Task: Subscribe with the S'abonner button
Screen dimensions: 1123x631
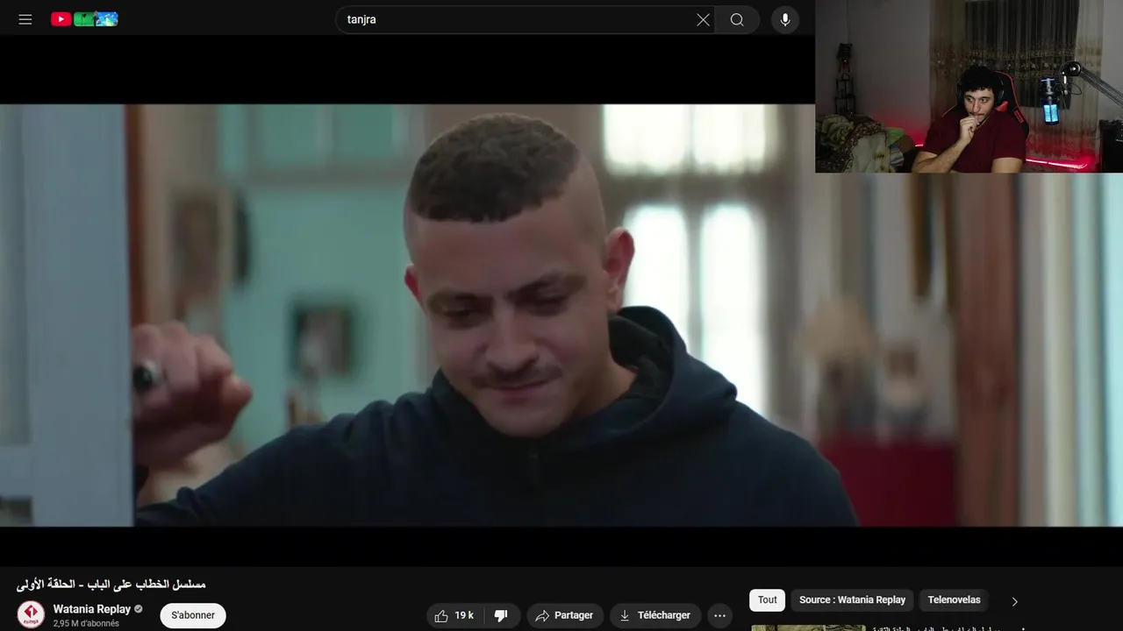Action: pos(193,615)
